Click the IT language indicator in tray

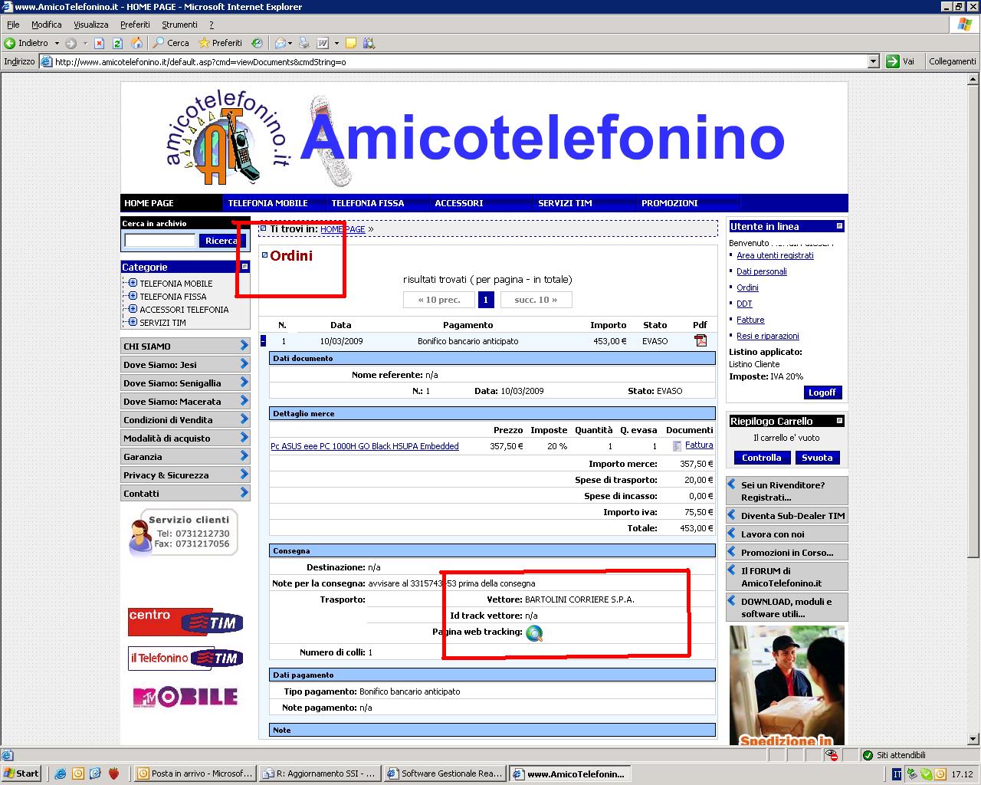click(x=897, y=774)
